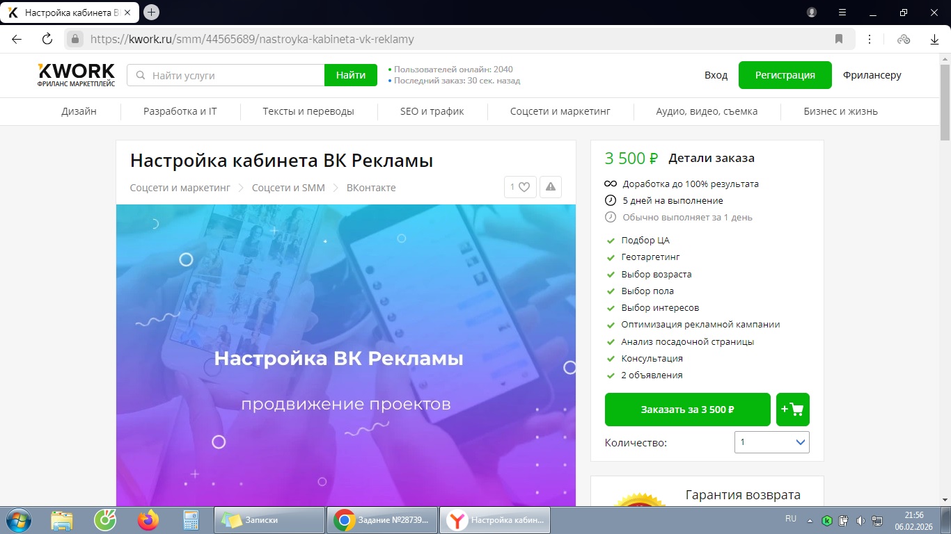Click the Настройка ВК Рекламы cover image

point(346,355)
